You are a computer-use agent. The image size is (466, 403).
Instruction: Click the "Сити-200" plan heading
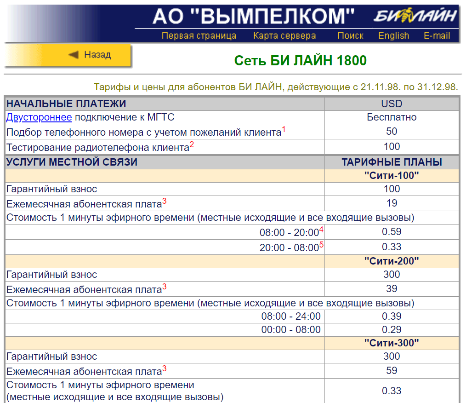tap(392, 261)
